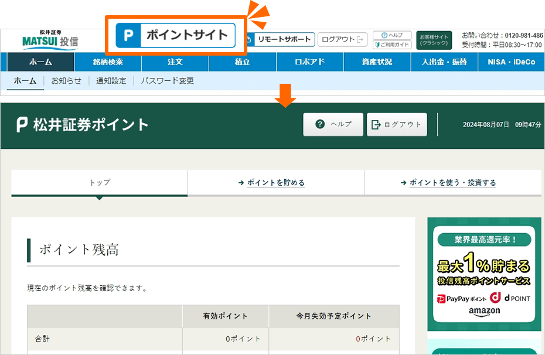Click the amazon logo in the banner
This screenshot has height=355, width=545.
(484, 312)
